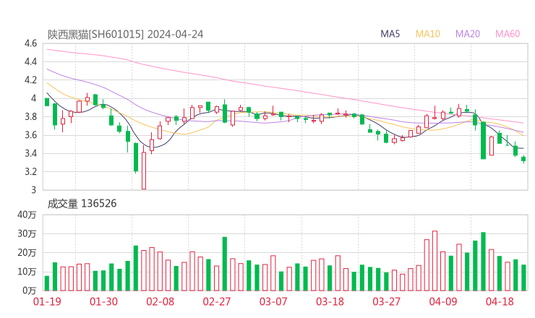
Task: Click the 3.6 price axis label
Action: [x=30, y=135]
